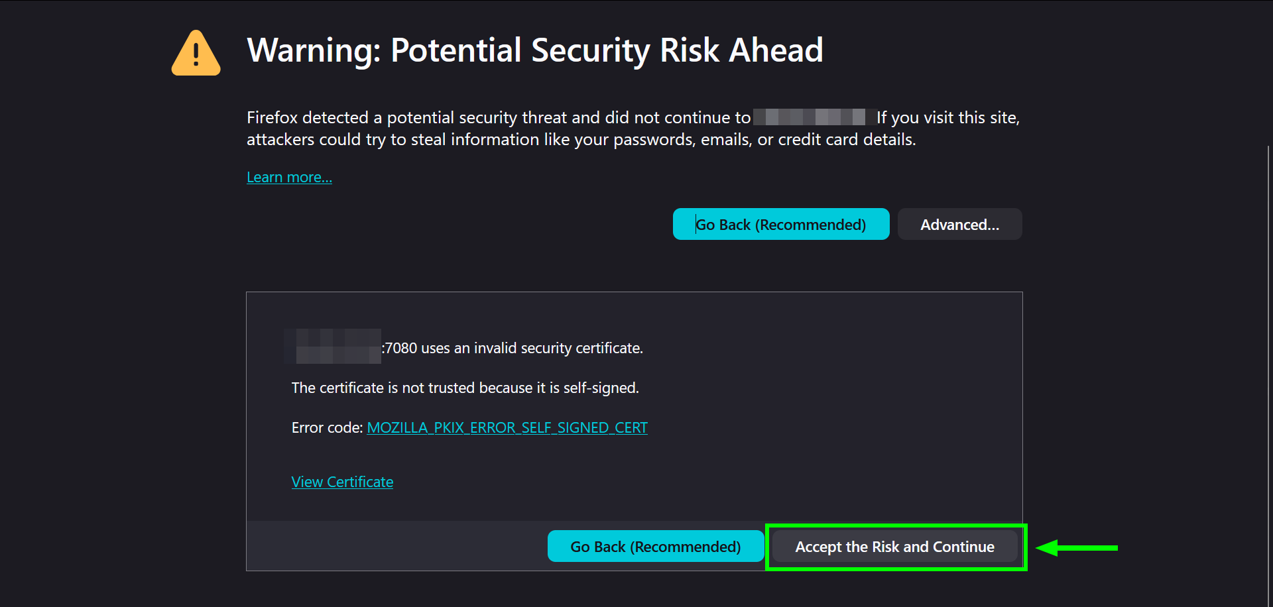Open the MOZILLA_PKIX_ERROR_SELF_SIGNED_CERT error link
The width and height of the screenshot is (1273, 607).
[x=507, y=427]
